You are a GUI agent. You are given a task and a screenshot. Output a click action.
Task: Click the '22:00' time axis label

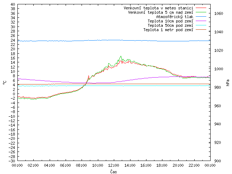(x=194, y=165)
